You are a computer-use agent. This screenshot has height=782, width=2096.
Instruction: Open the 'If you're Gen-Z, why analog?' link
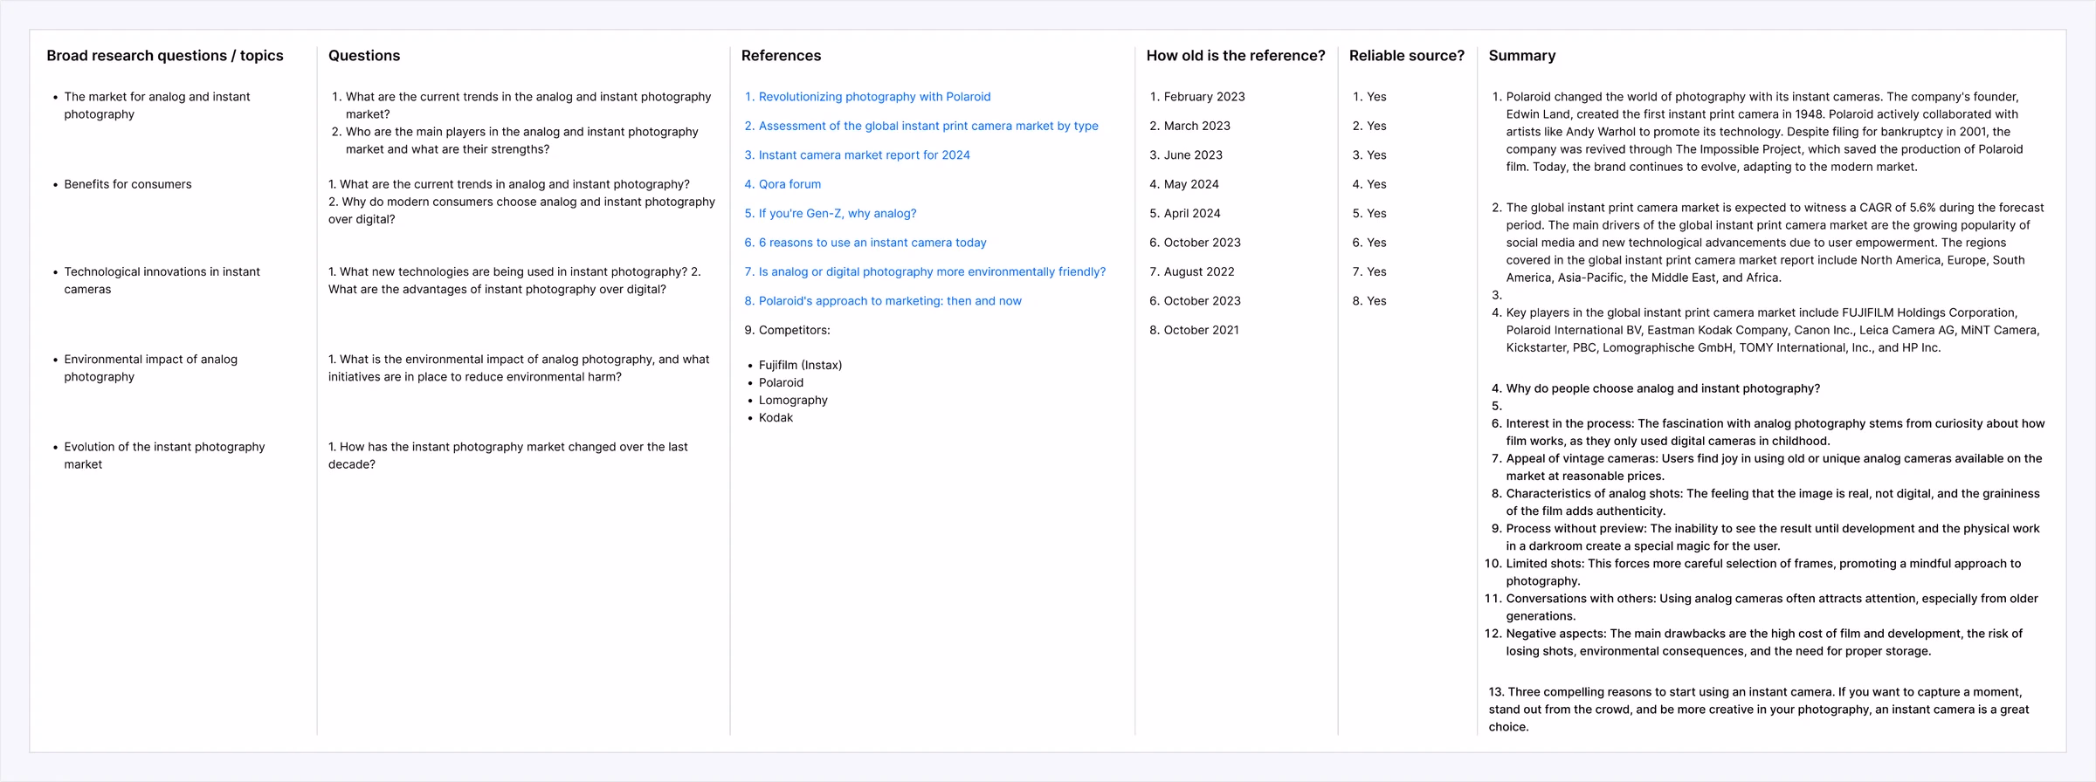tap(838, 214)
